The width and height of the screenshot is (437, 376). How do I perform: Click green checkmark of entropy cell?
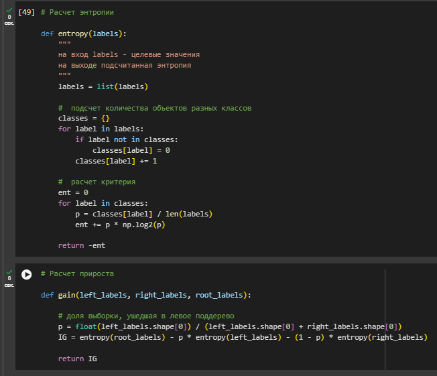point(9,10)
